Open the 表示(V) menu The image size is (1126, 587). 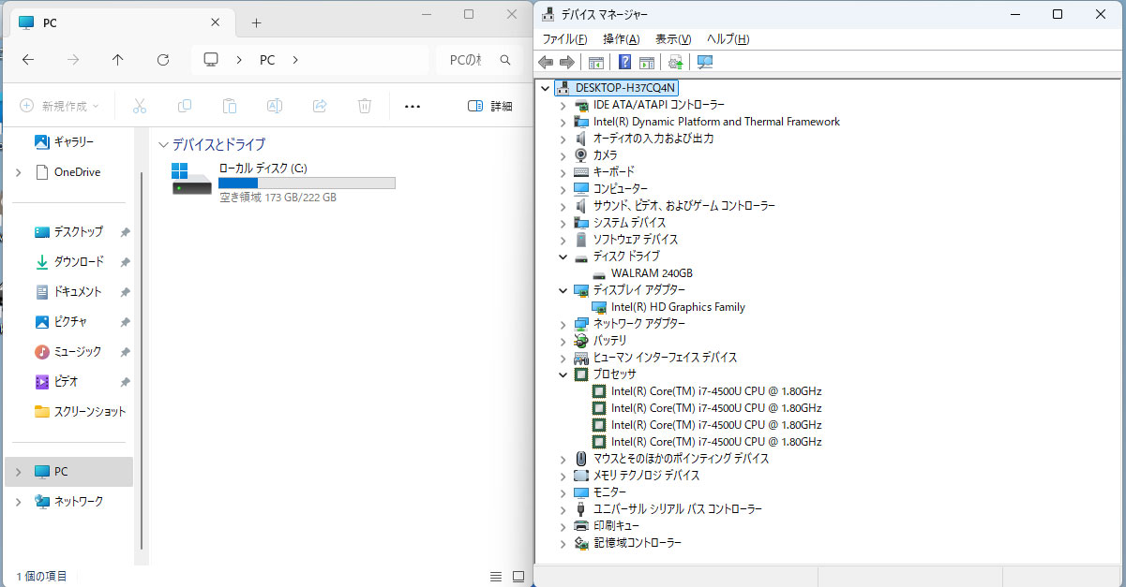pyautogui.click(x=673, y=38)
